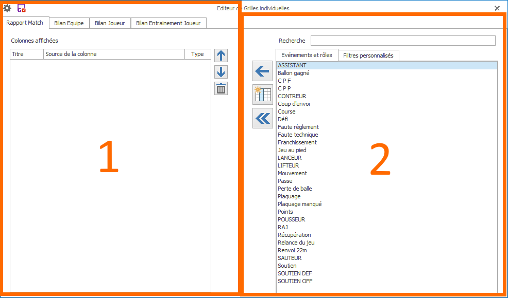Move column up with up arrow
This screenshot has width=508, height=298.
(x=221, y=55)
